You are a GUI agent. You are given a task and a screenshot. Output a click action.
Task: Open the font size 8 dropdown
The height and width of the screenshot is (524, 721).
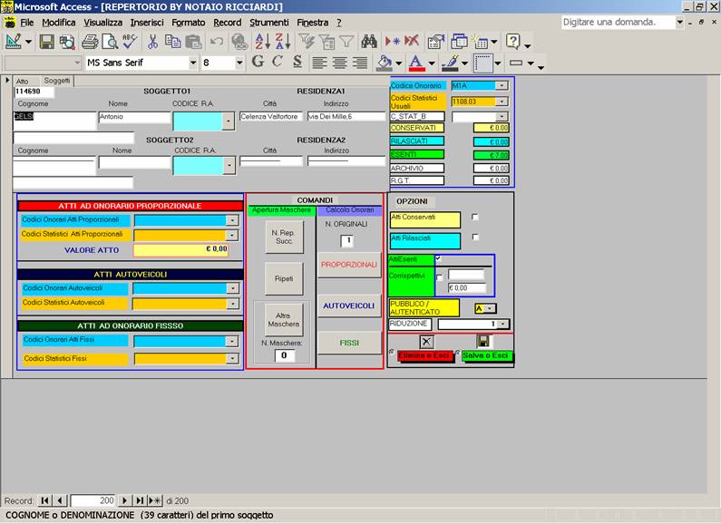pos(239,63)
